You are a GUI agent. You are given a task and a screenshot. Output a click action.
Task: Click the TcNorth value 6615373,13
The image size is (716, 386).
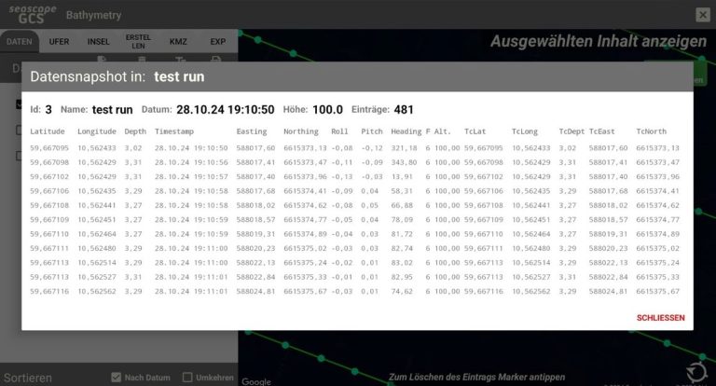pos(657,148)
